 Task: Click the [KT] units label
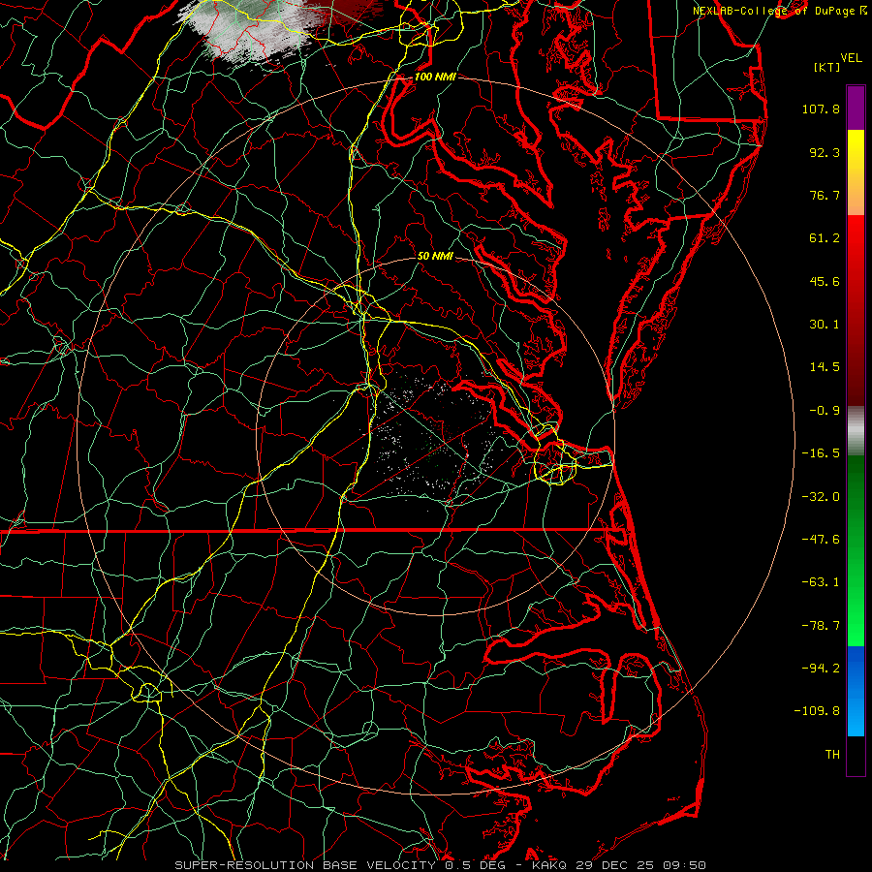827,67
